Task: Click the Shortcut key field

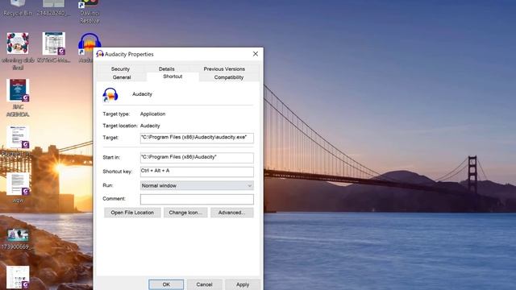Action: pyautogui.click(x=197, y=172)
